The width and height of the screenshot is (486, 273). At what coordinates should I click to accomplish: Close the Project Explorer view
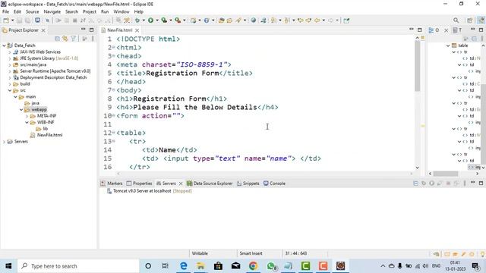[x=43, y=30]
